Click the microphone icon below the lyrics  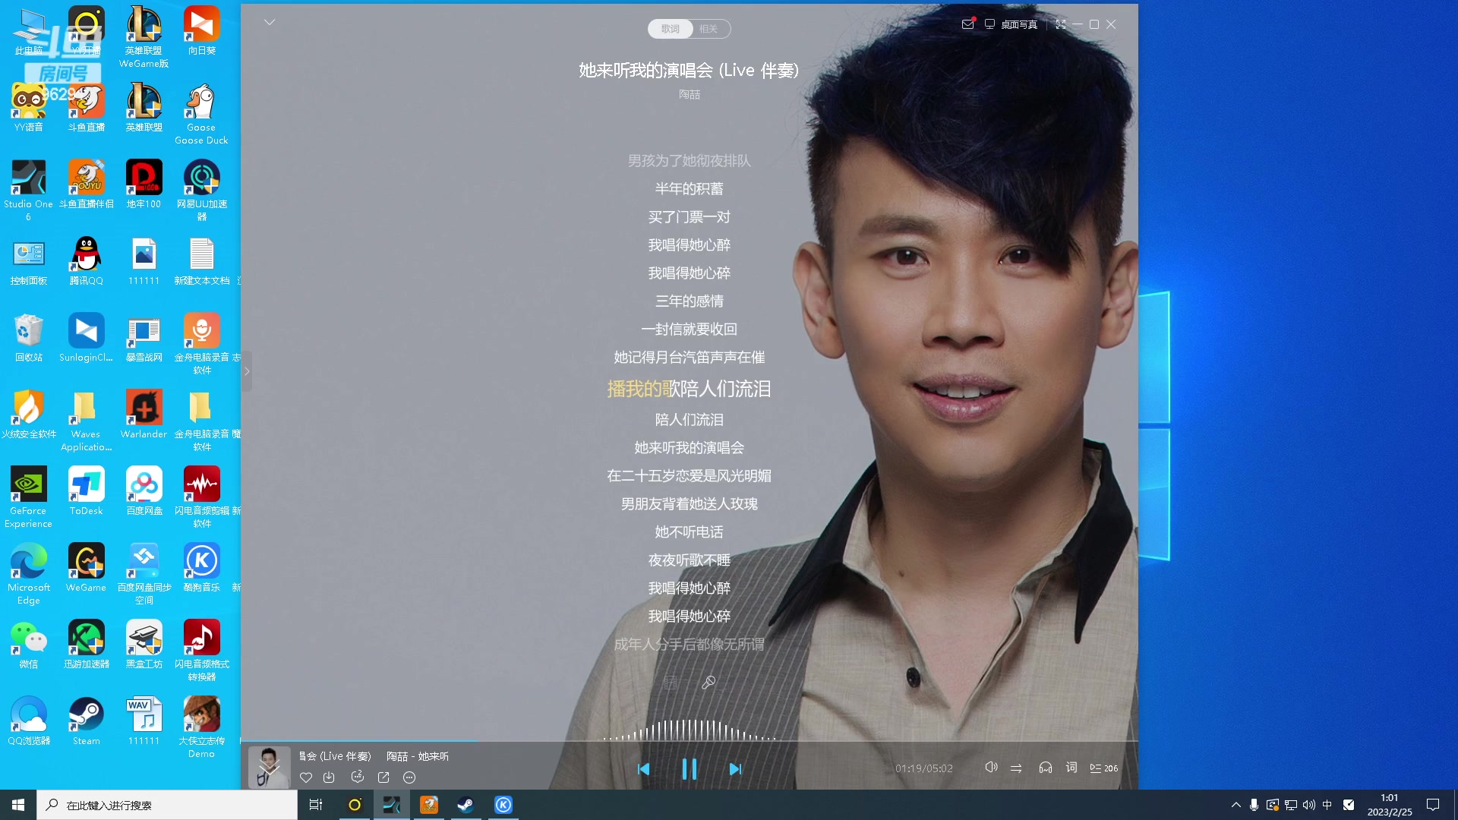[x=708, y=683]
